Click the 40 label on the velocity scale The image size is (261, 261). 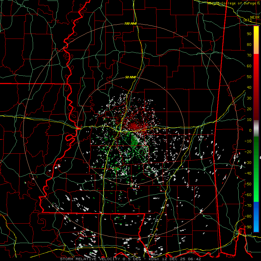[x=249, y=87]
